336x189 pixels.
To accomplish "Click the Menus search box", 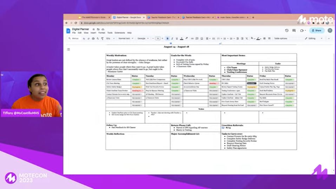I will 74,38.
